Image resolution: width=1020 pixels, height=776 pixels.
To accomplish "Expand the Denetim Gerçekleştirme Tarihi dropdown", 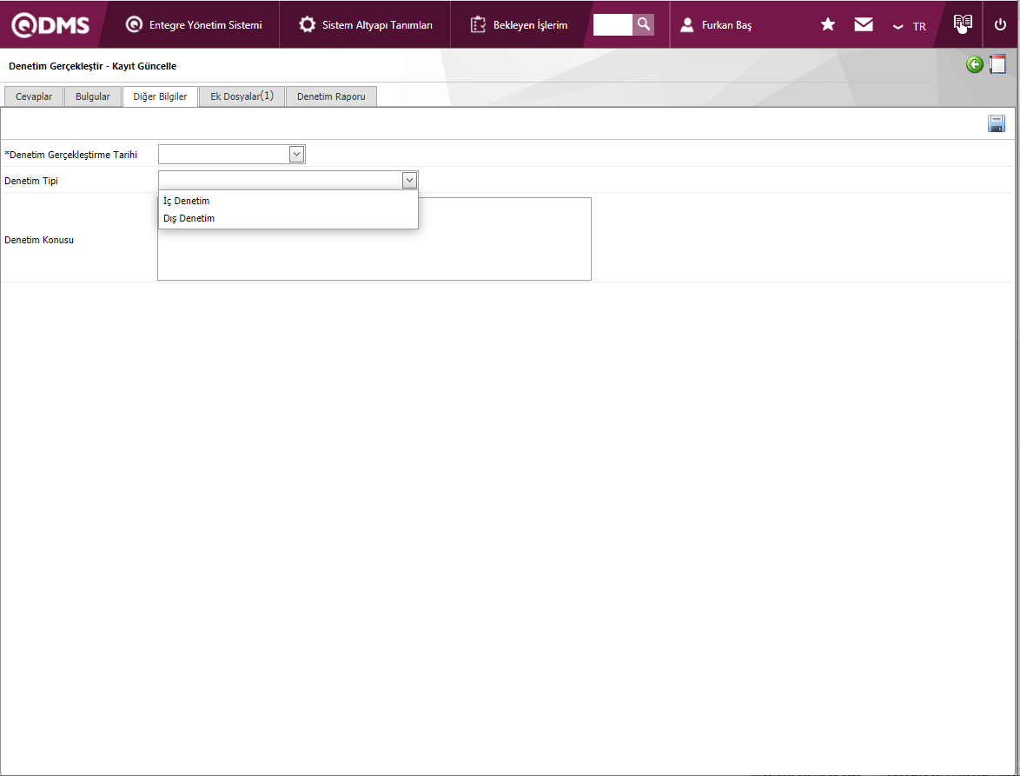I will [x=296, y=155].
